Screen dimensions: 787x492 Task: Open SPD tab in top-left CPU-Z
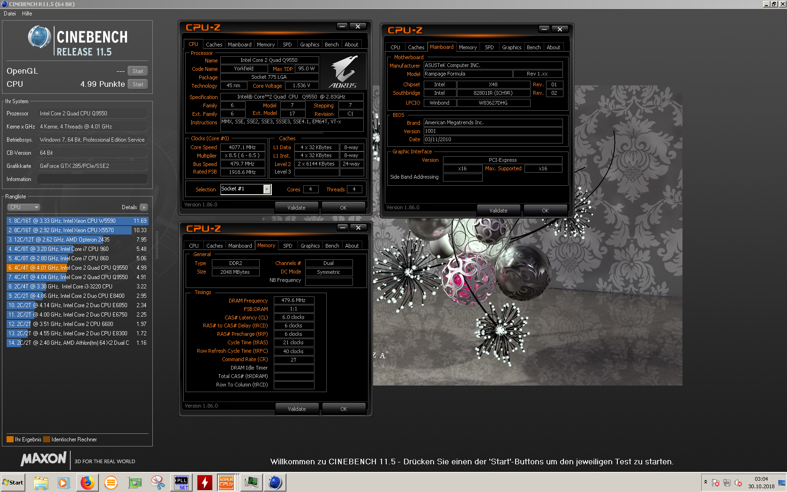(x=287, y=45)
